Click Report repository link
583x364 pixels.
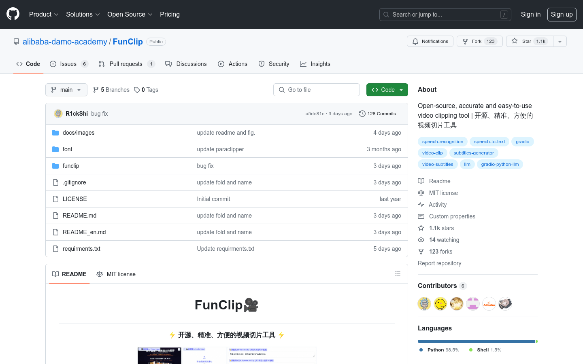point(439,263)
